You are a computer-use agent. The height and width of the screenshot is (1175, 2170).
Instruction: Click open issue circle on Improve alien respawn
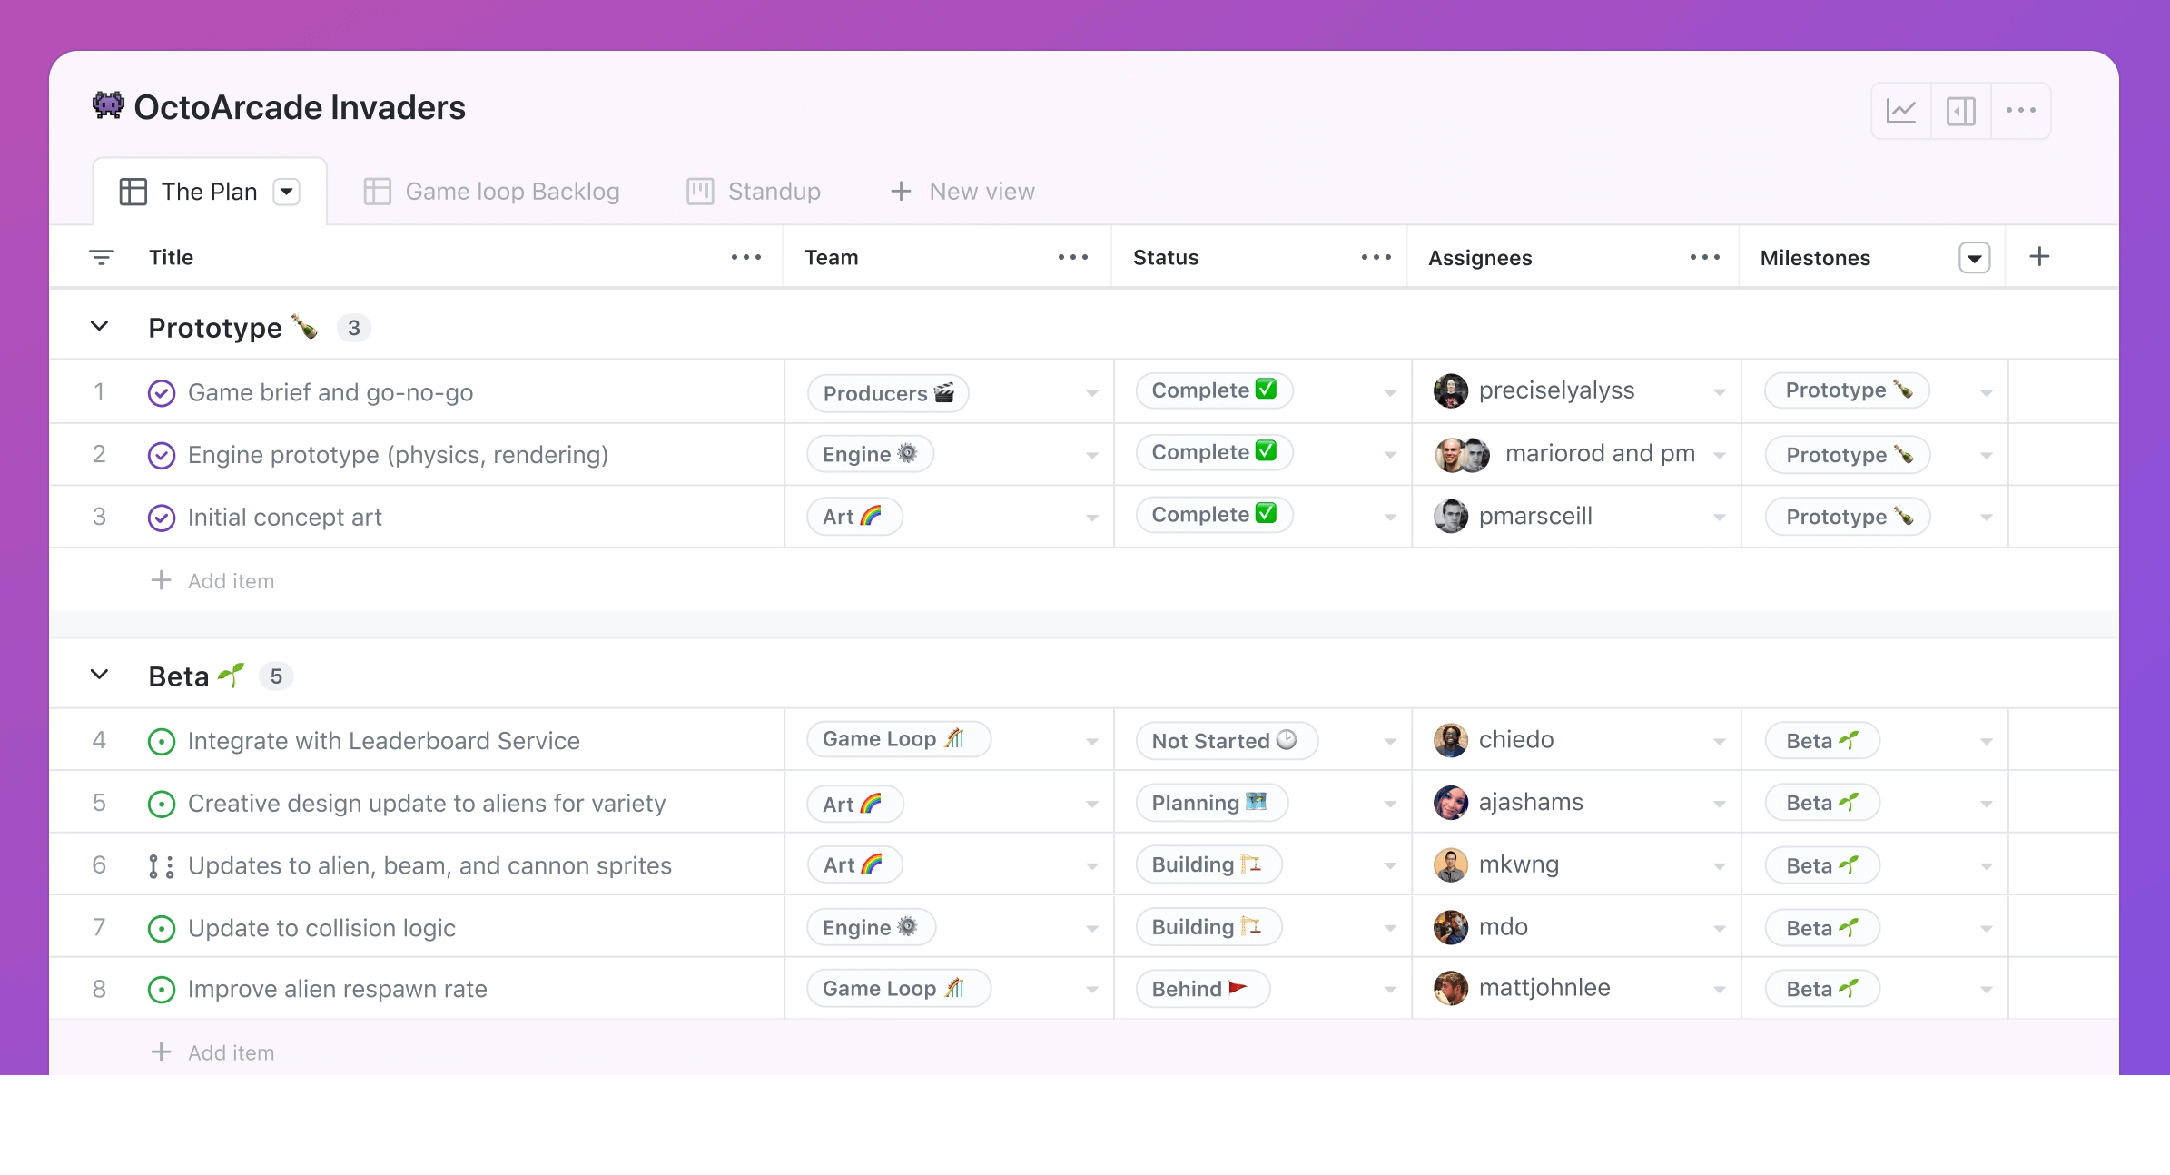point(161,990)
